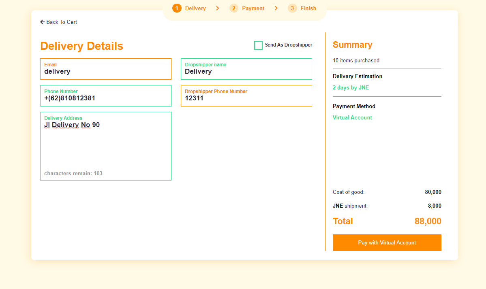Image resolution: width=486 pixels, height=289 pixels.
Task: Click the 'Virtual Account' payment method text
Action: point(352,117)
